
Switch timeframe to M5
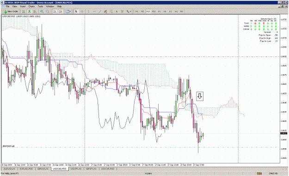pyautogui.click(x=142, y=12)
